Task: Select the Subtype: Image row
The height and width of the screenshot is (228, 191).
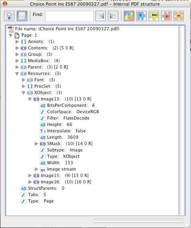Action: tap(65, 150)
